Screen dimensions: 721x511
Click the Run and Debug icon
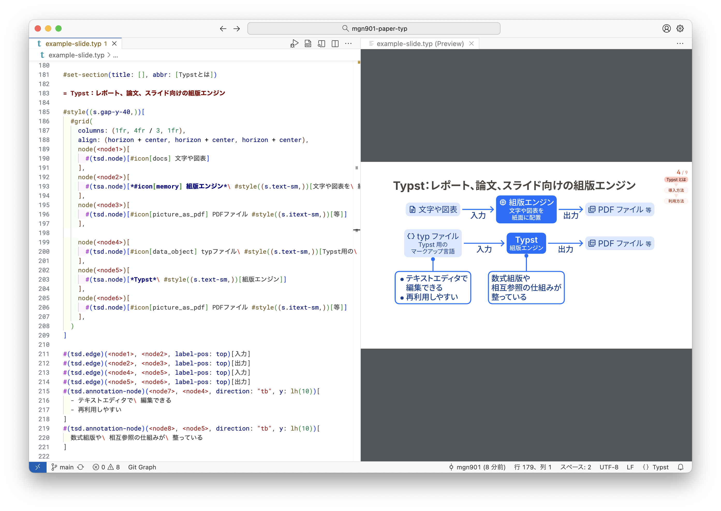point(294,44)
